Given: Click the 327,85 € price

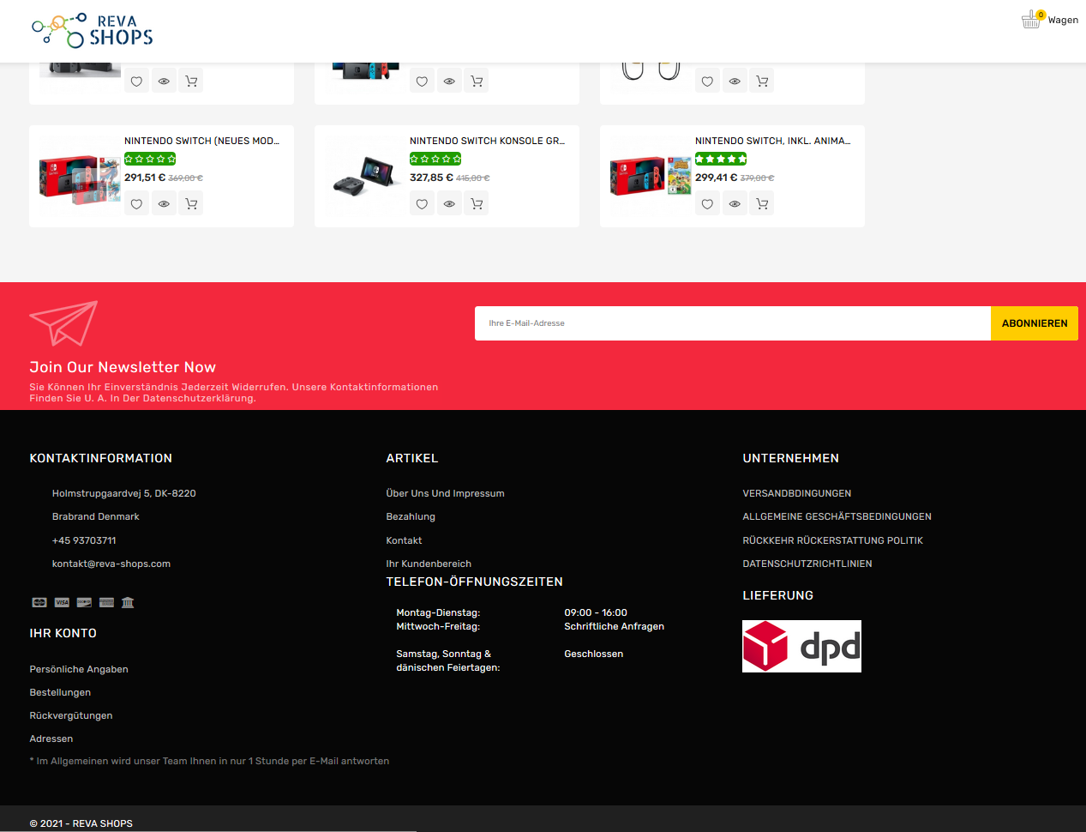Looking at the screenshot, I should click(430, 178).
